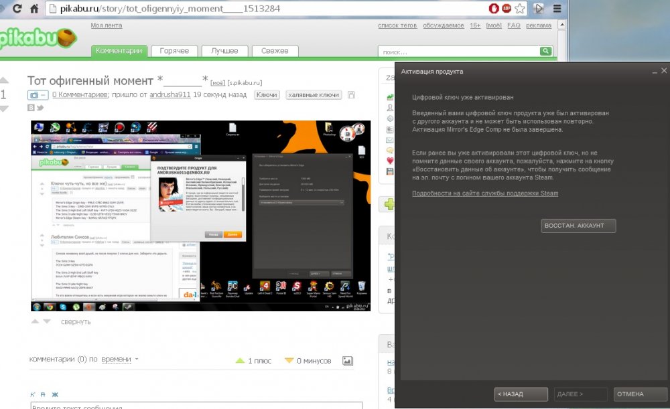Click the ВОССТАН. АККАУНТ button
Image resolution: width=670 pixels, height=409 pixels.
[578, 226]
